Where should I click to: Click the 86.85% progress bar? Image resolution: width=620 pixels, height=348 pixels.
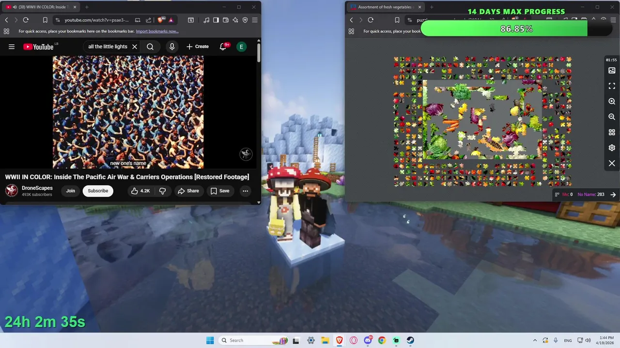(x=516, y=29)
